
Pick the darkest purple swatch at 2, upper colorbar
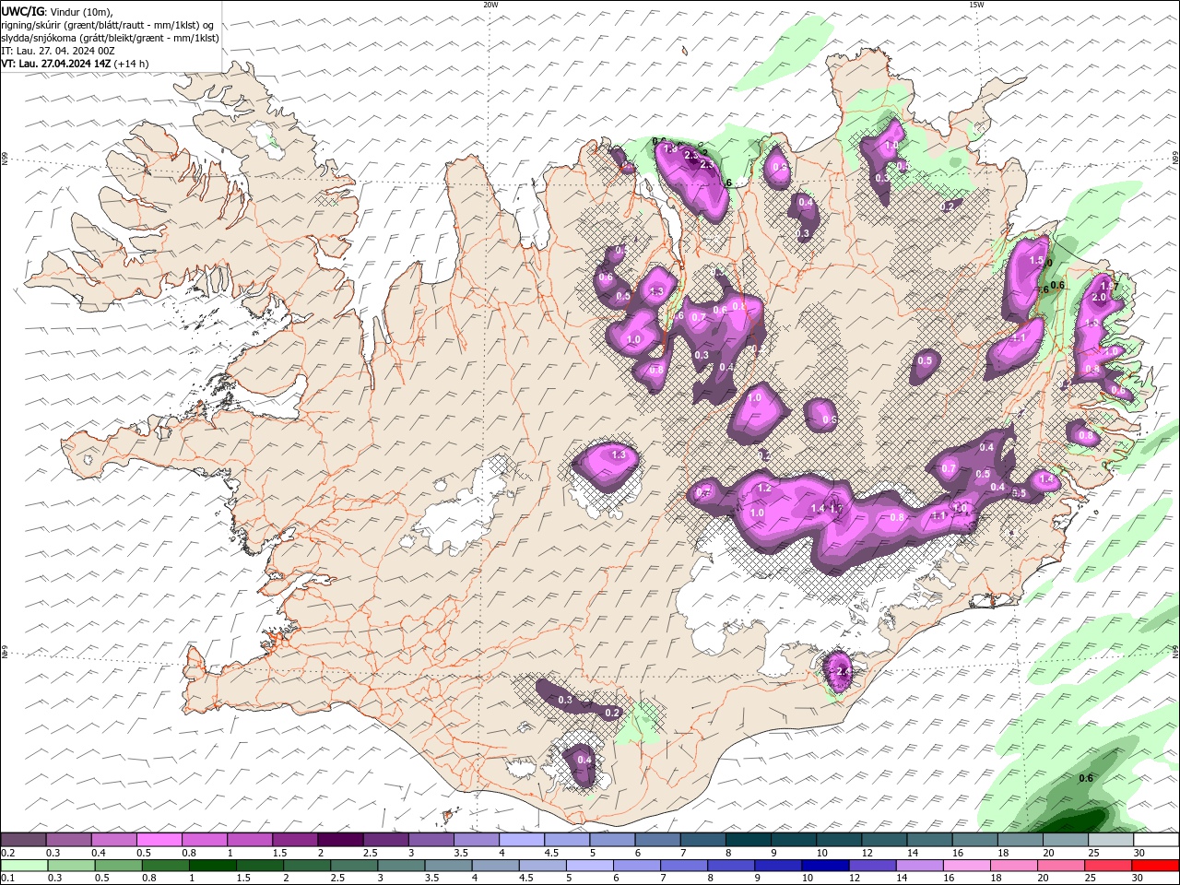click(x=338, y=840)
